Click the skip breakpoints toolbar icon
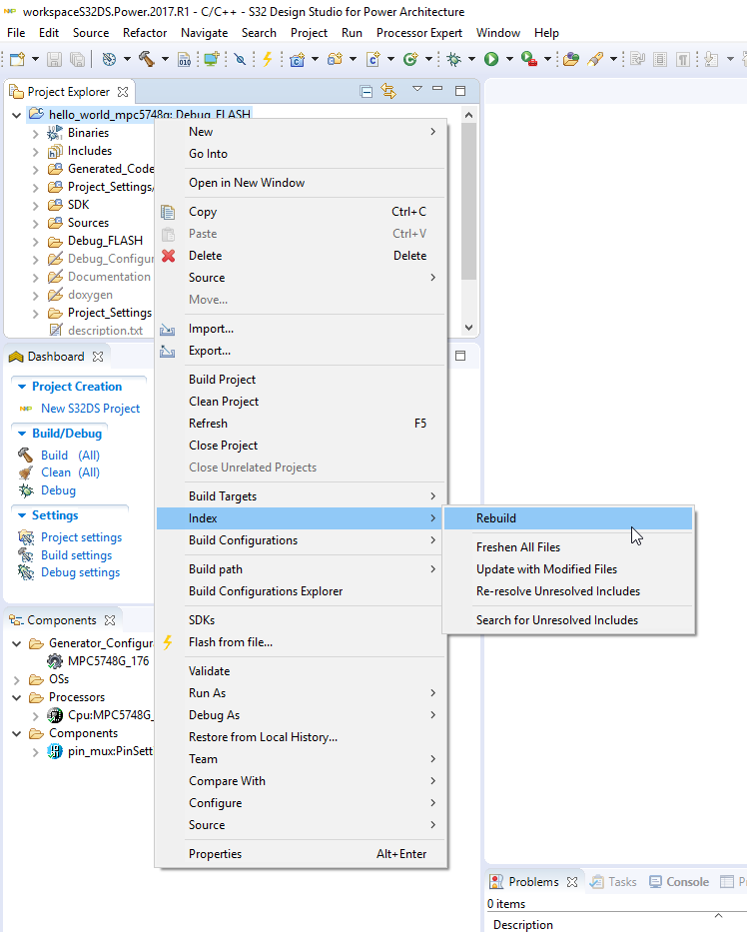The height and width of the screenshot is (932, 747). [240, 59]
